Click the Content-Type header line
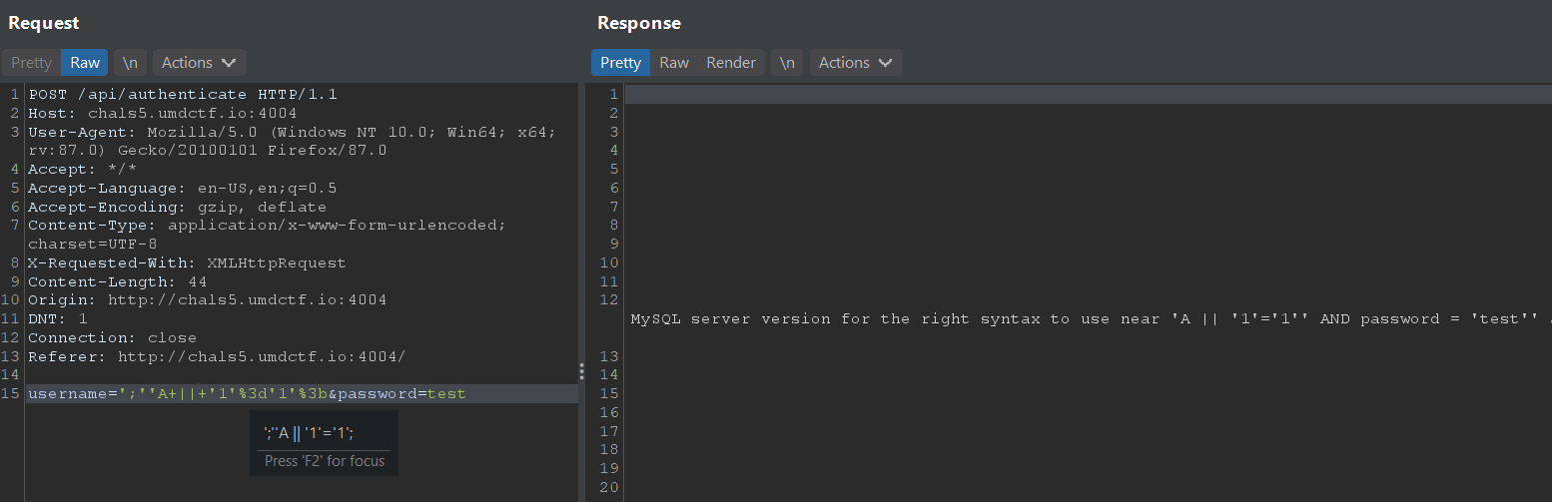Image resolution: width=1552 pixels, height=502 pixels. [x=267, y=235]
